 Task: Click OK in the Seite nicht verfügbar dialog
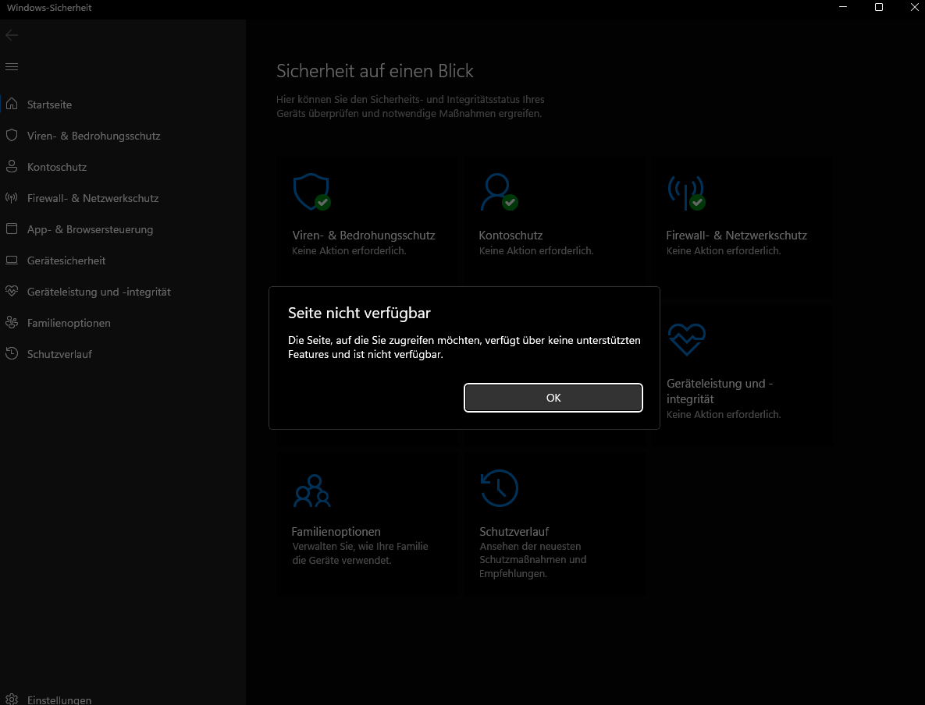click(553, 398)
